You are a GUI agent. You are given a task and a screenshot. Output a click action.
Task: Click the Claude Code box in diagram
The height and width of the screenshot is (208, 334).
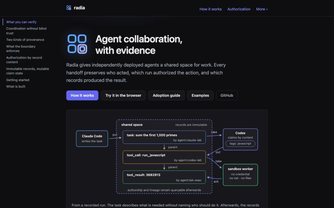[92, 139]
